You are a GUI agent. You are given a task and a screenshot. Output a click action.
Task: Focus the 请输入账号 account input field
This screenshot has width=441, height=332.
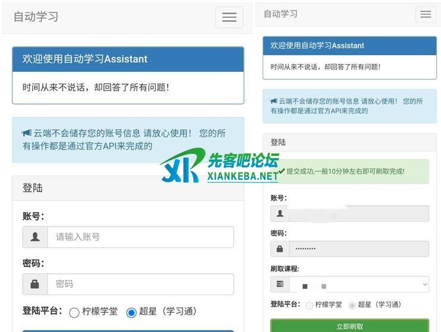pos(140,237)
